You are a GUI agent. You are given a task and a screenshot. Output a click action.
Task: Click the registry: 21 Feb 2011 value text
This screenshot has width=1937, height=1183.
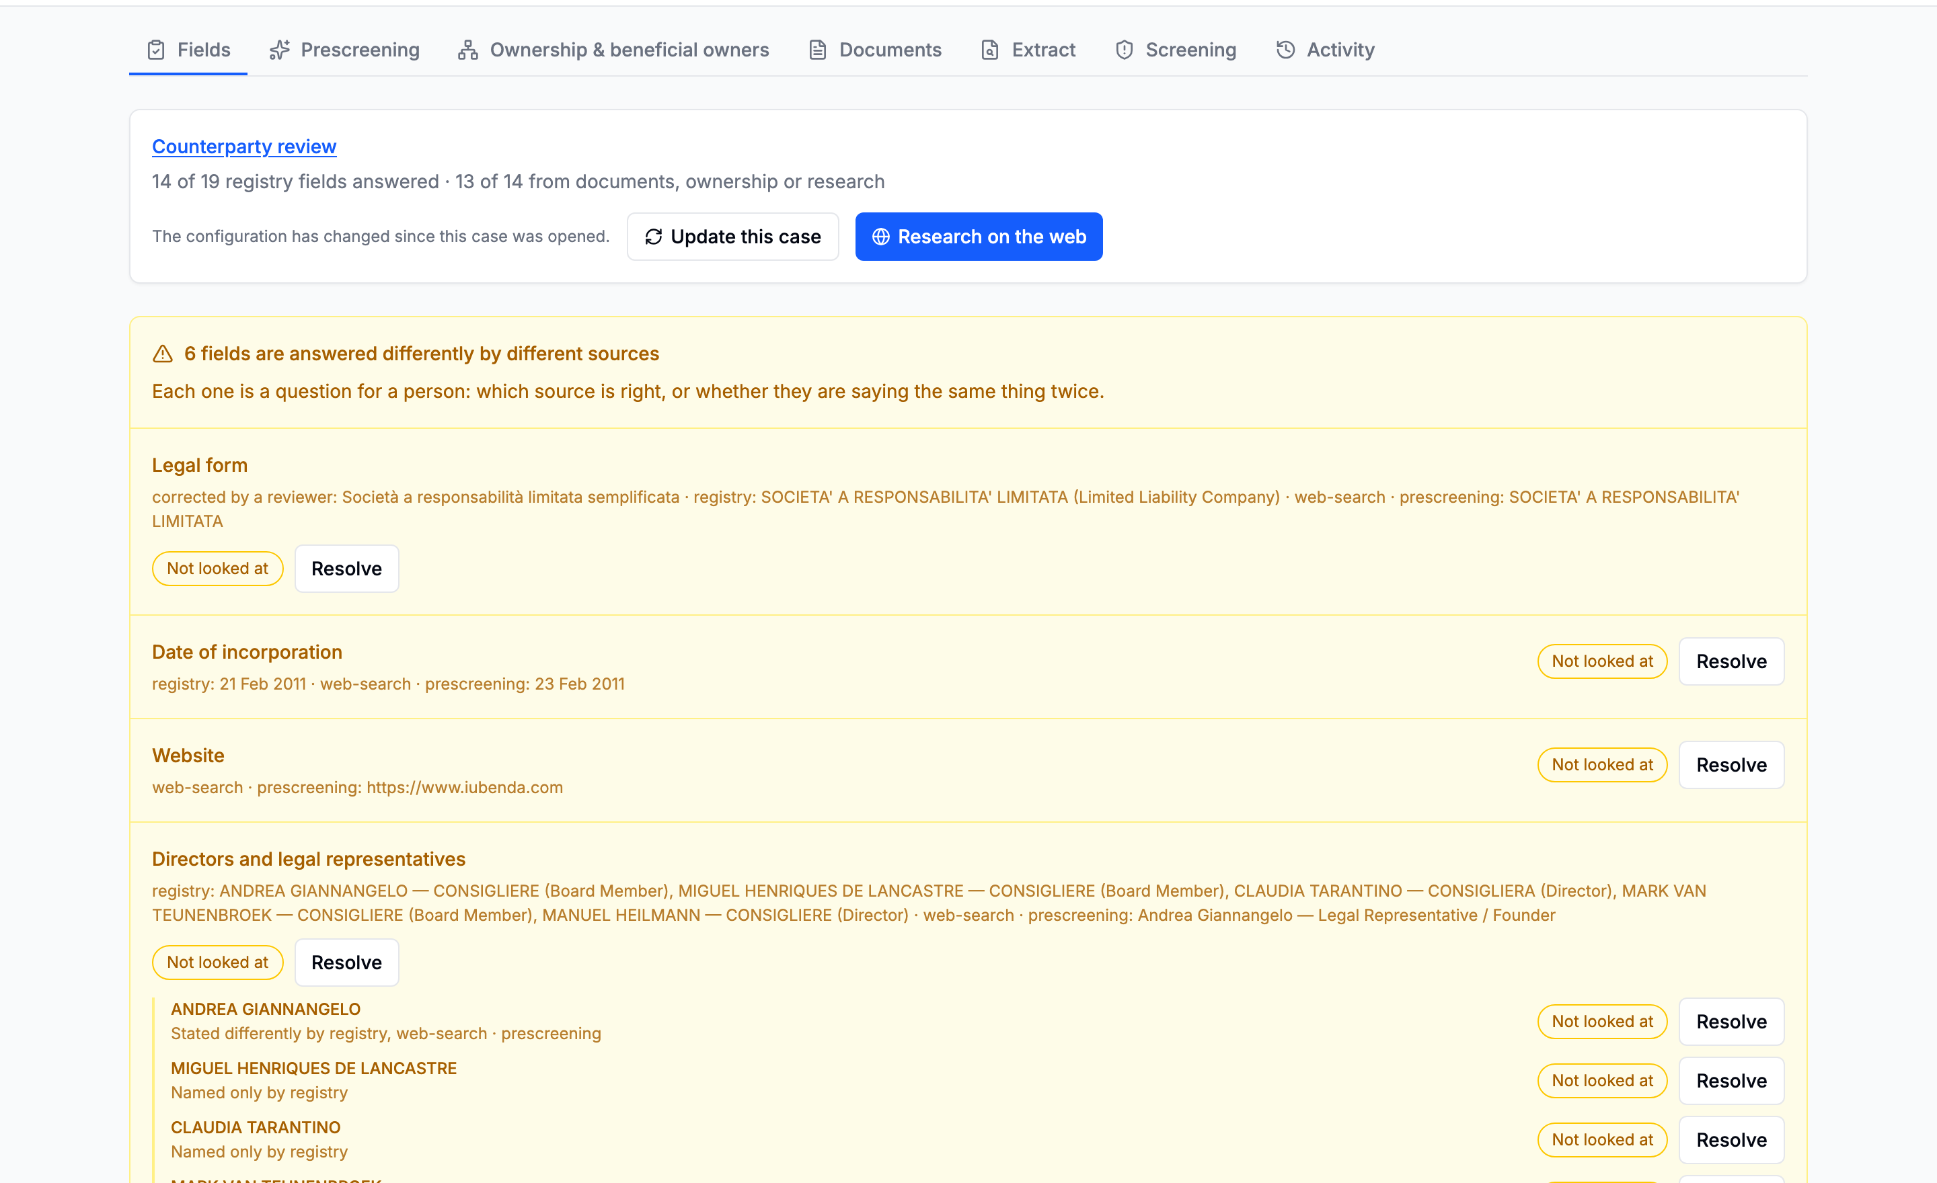click(x=229, y=684)
